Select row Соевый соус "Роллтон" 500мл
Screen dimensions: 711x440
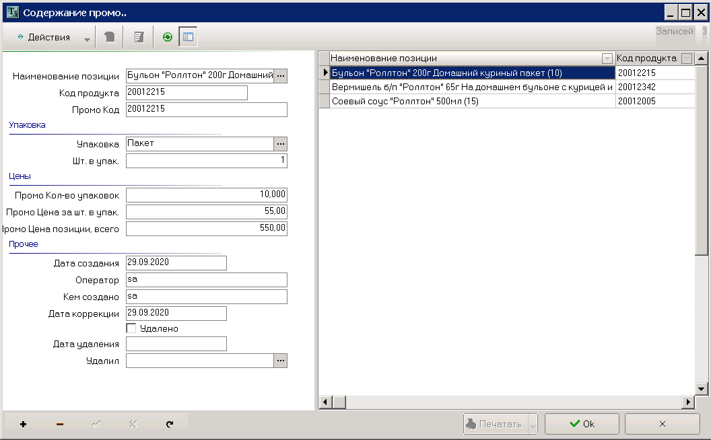[472, 101]
